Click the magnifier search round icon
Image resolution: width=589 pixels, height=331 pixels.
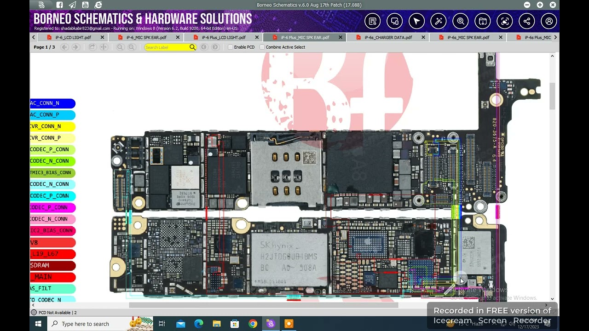click(x=461, y=21)
